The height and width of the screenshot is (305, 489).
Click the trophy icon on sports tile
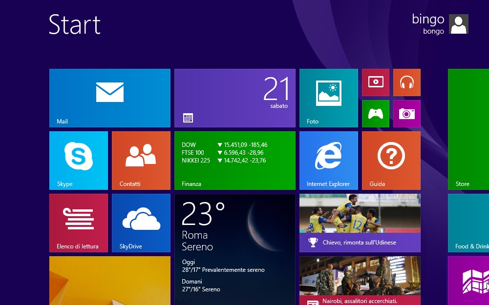pyautogui.click(x=313, y=243)
